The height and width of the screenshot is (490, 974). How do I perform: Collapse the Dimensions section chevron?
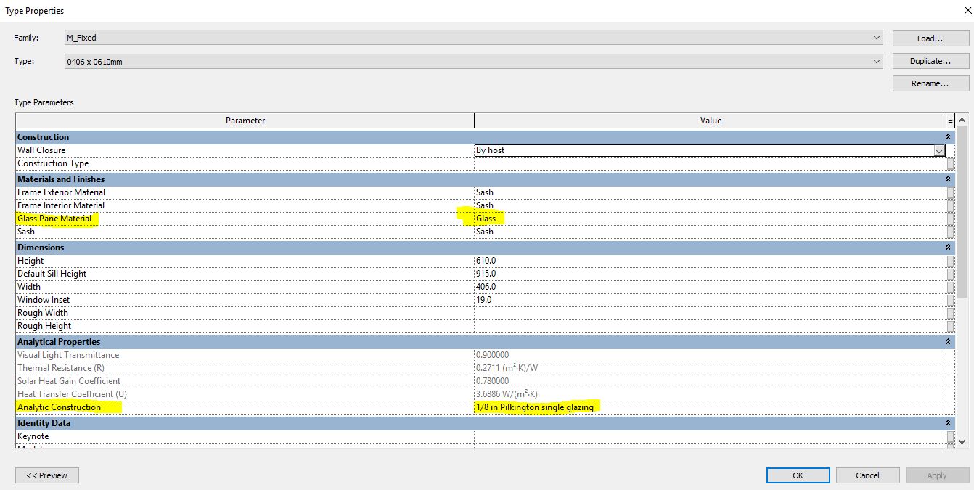tap(949, 248)
